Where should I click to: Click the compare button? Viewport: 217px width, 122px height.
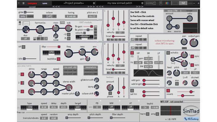[32, 3]
